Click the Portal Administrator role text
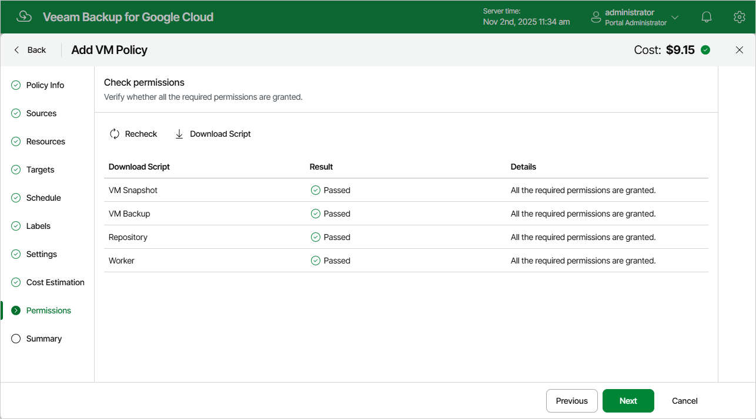Image resolution: width=756 pixels, height=419 pixels. click(636, 23)
